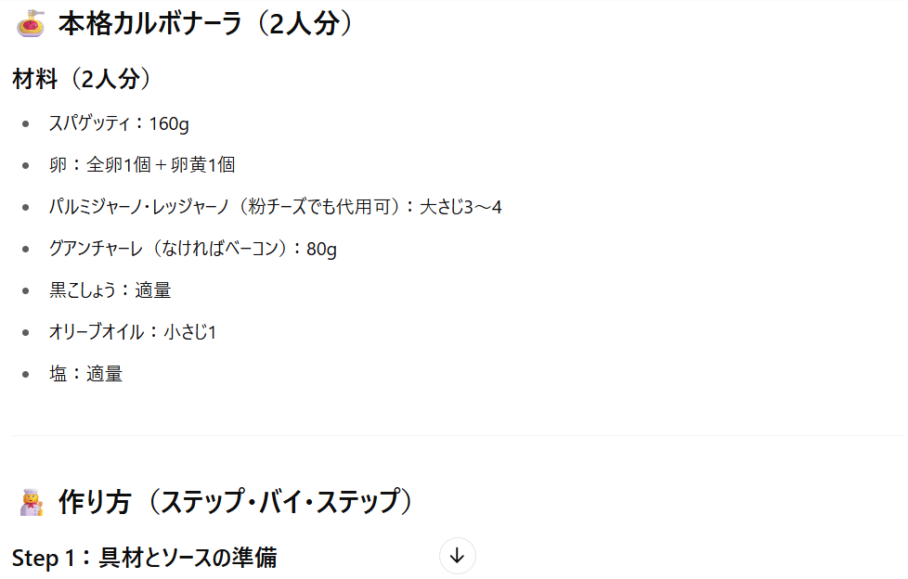Click the bullet before スパゲッティ

click(25, 124)
